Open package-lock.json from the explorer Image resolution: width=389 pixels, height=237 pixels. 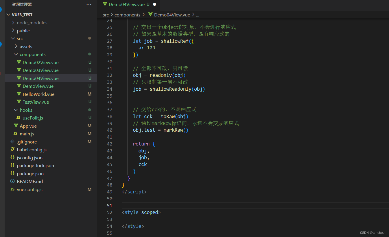[35, 165]
